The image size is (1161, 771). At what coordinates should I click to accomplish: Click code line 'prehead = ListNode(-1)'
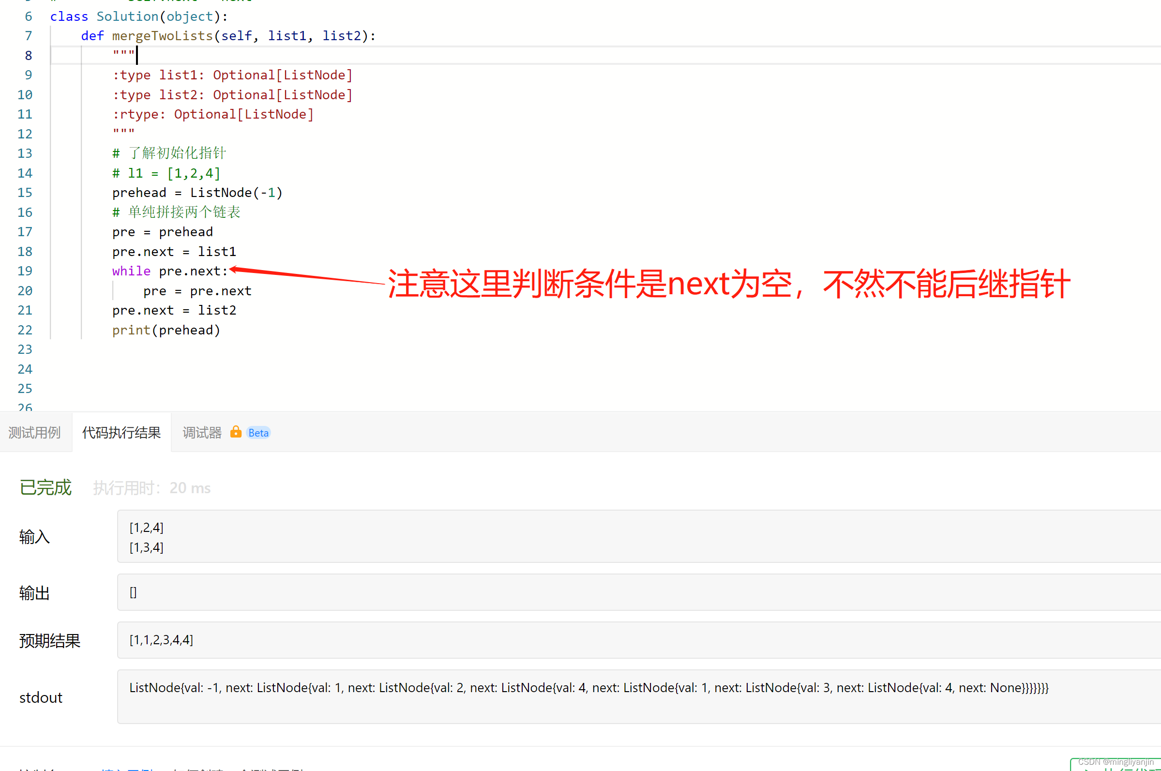pyautogui.click(x=197, y=193)
